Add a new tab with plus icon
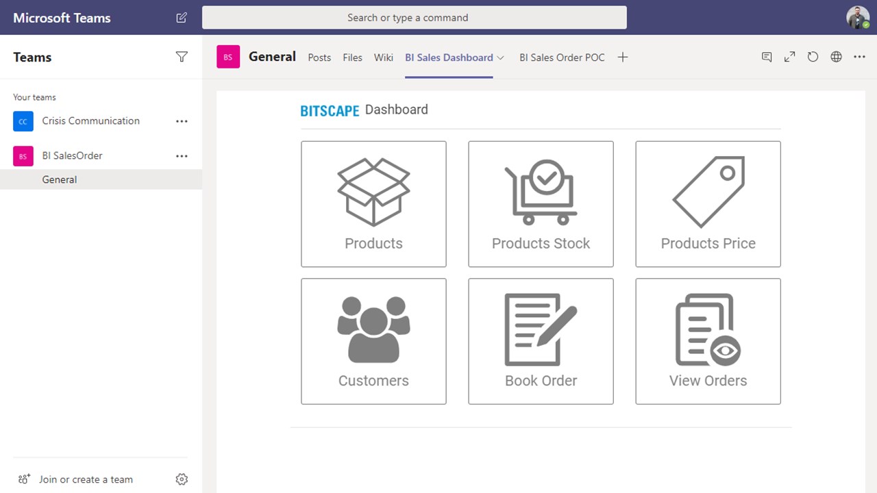This screenshot has width=877, height=493. tap(622, 58)
